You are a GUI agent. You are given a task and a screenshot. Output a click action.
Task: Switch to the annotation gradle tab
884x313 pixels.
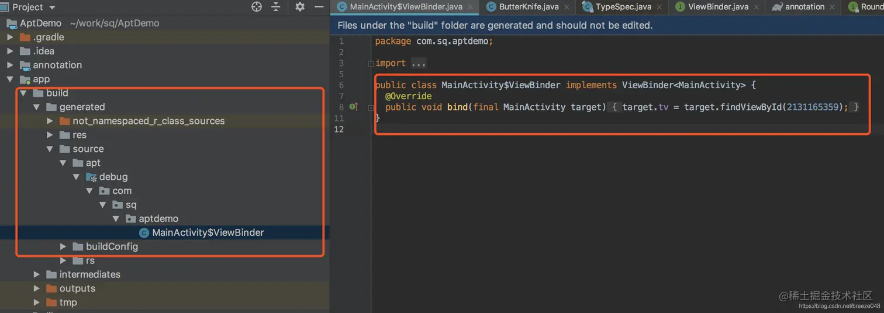(x=804, y=7)
